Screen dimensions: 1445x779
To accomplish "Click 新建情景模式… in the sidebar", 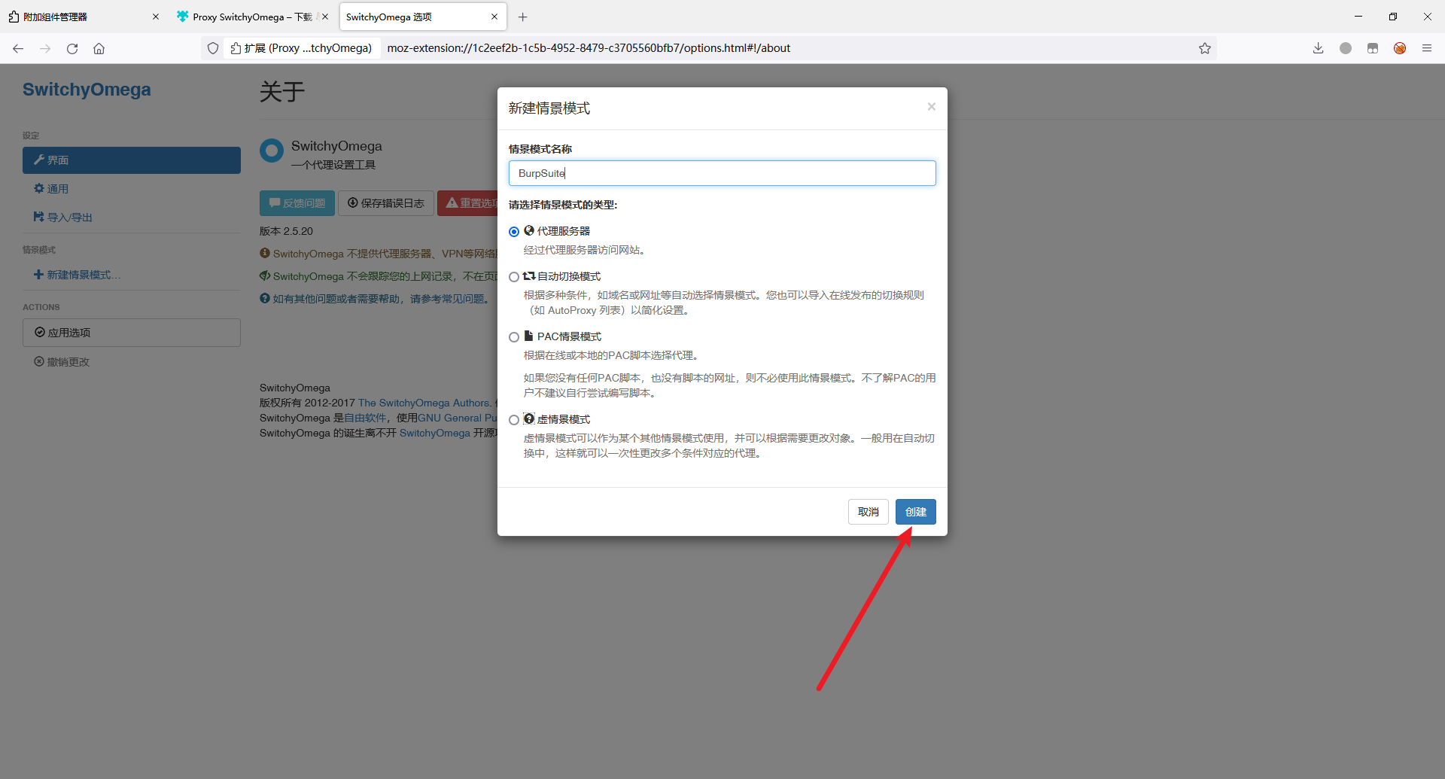I will (x=132, y=275).
